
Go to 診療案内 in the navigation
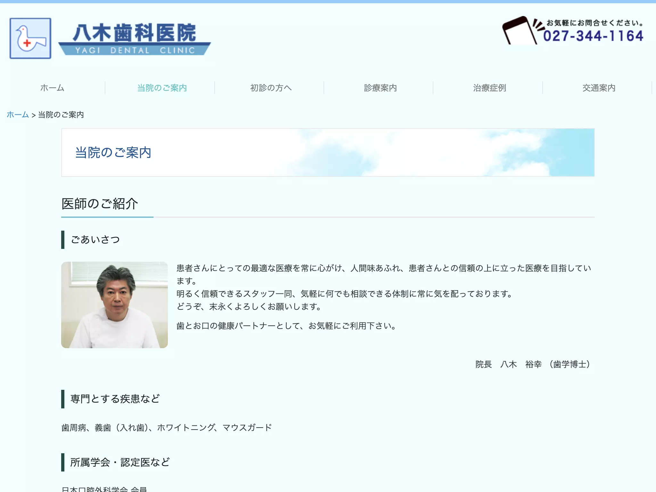tap(381, 88)
